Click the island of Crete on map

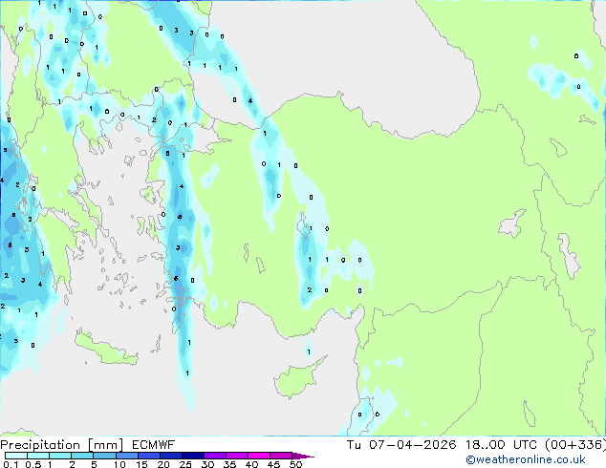point(104,350)
